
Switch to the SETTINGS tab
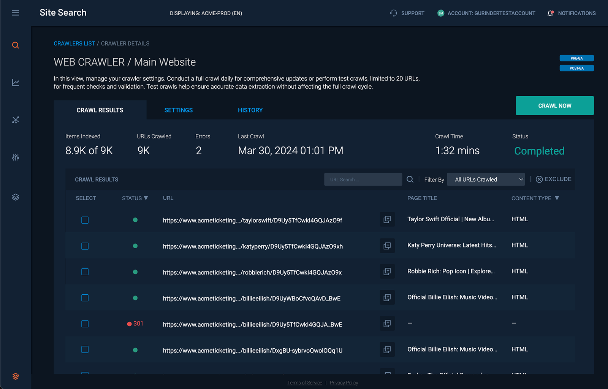click(x=179, y=110)
